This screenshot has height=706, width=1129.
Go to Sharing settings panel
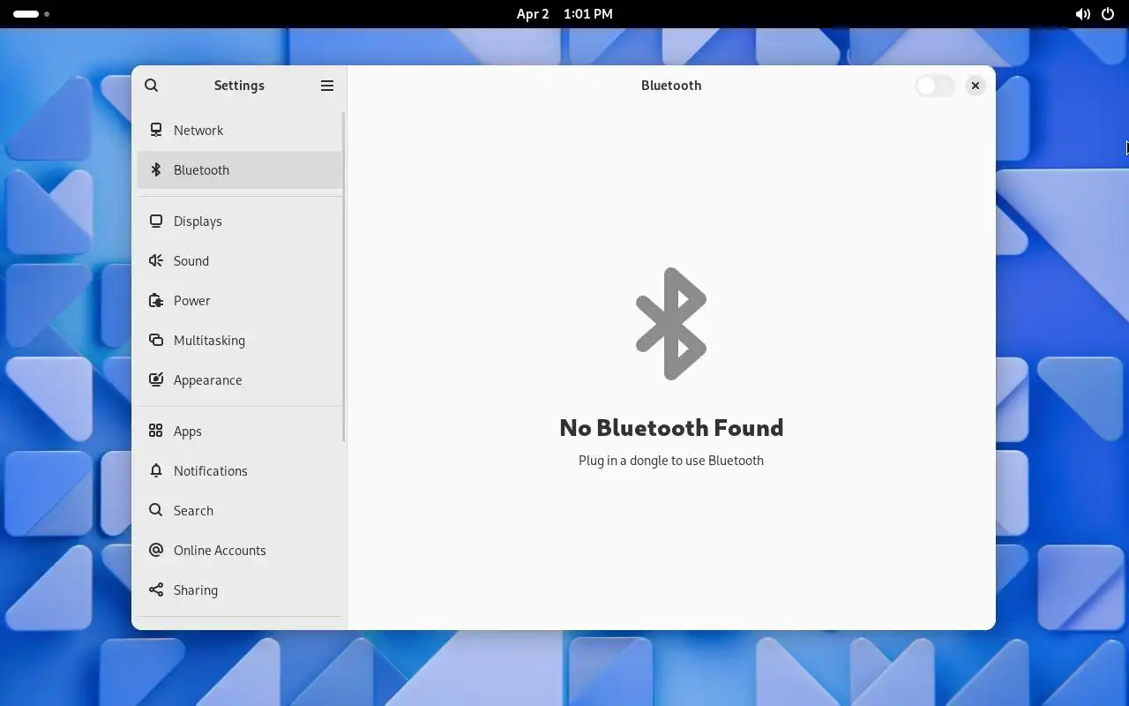click(239, 590)
